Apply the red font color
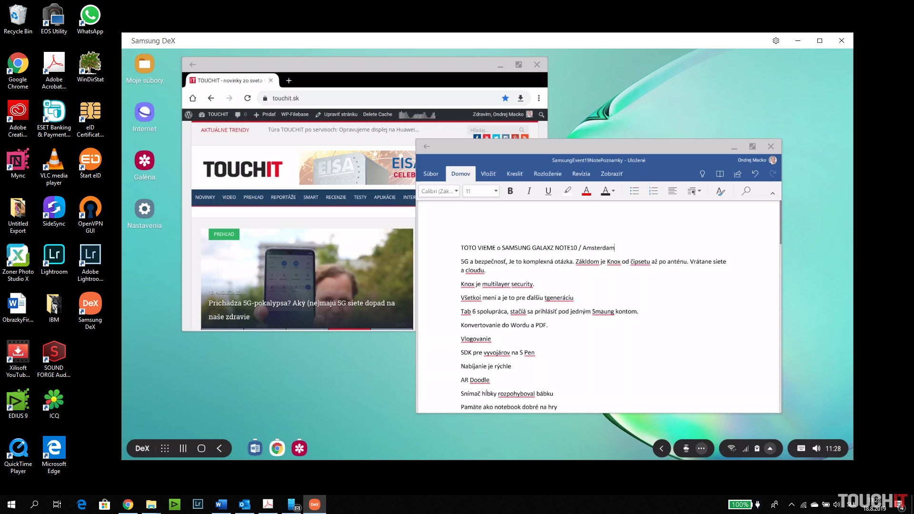This screenshot has height=514, width=914. [x=586, y=191]
